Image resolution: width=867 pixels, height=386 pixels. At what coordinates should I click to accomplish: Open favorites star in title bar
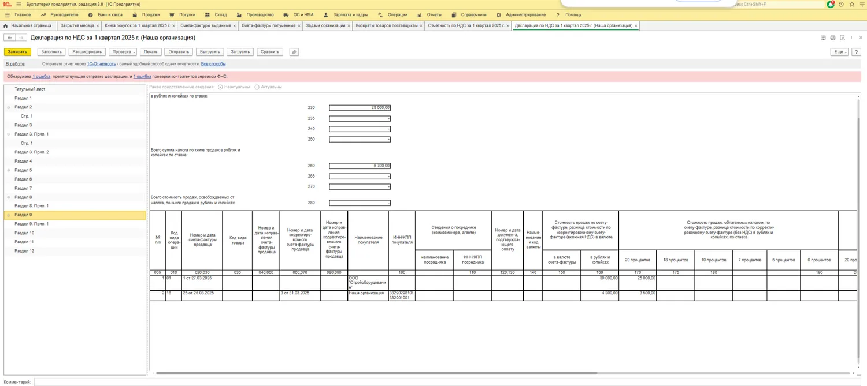coord(852,4)
